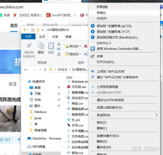Choose 删除(D) in context menu

(102, 142)
